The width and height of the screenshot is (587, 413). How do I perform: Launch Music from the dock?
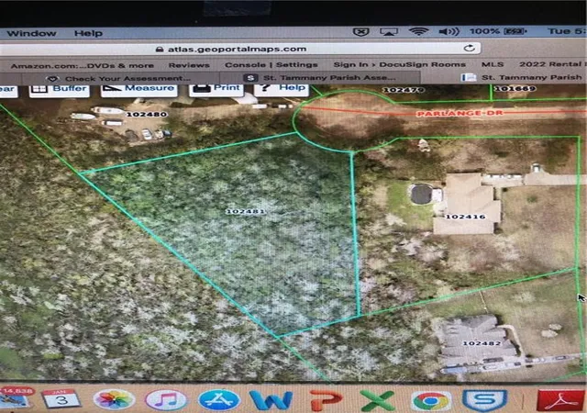tap(165, 399)
